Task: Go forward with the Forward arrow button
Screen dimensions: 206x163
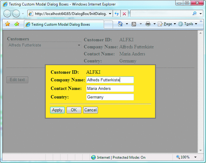Action: point(16,13)
